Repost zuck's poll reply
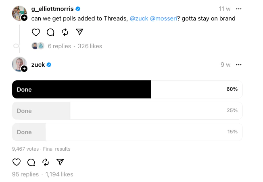Screen dimensions: 263x182 46,162
